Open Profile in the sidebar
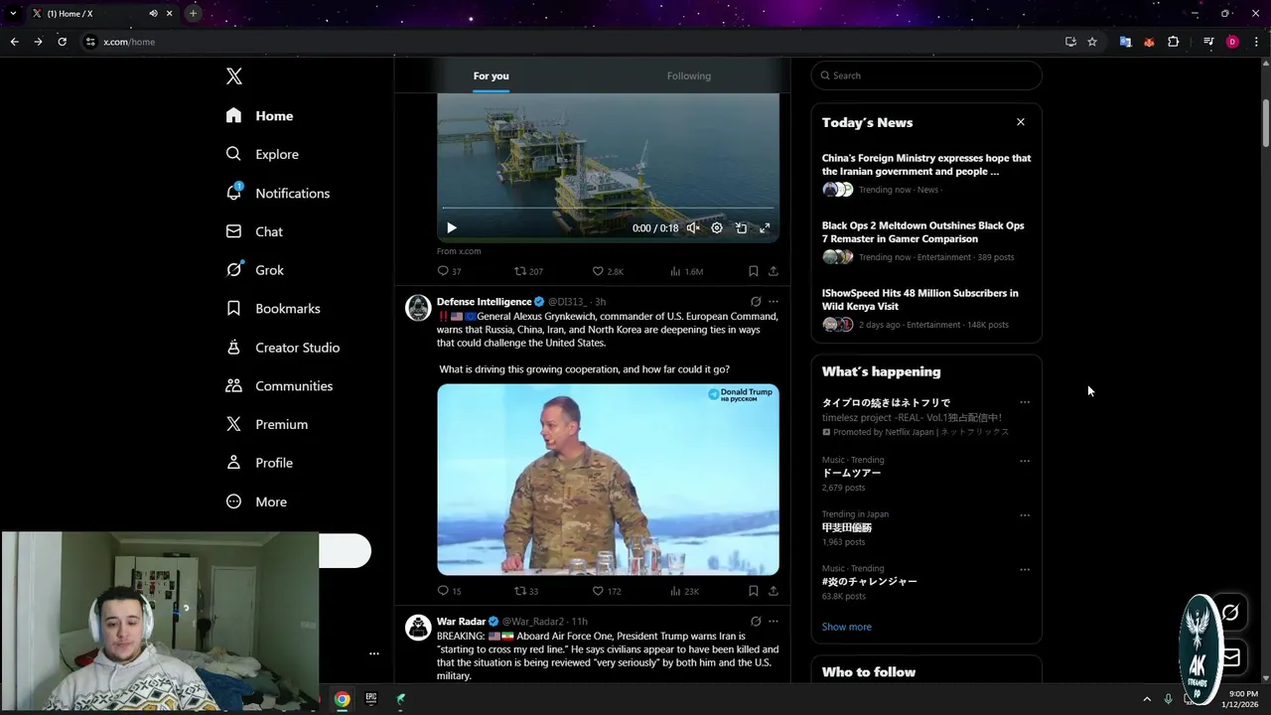 tap(259, 463)
